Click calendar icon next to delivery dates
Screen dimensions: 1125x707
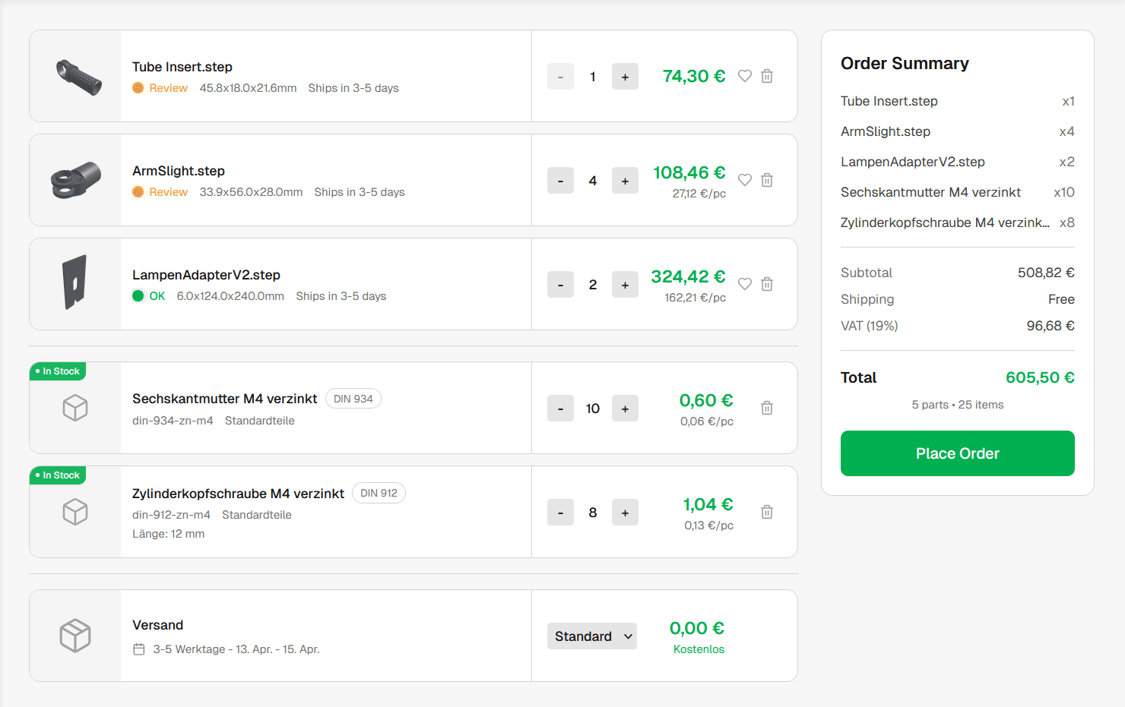(x=139, y=649)
